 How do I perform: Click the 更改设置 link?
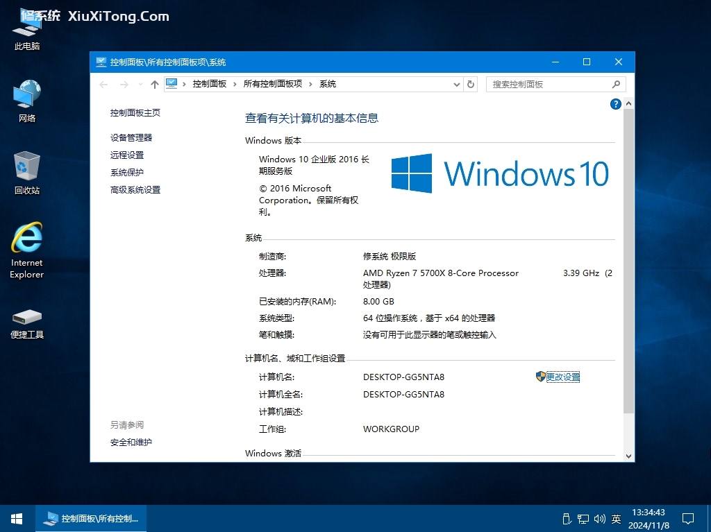point(562,377)
